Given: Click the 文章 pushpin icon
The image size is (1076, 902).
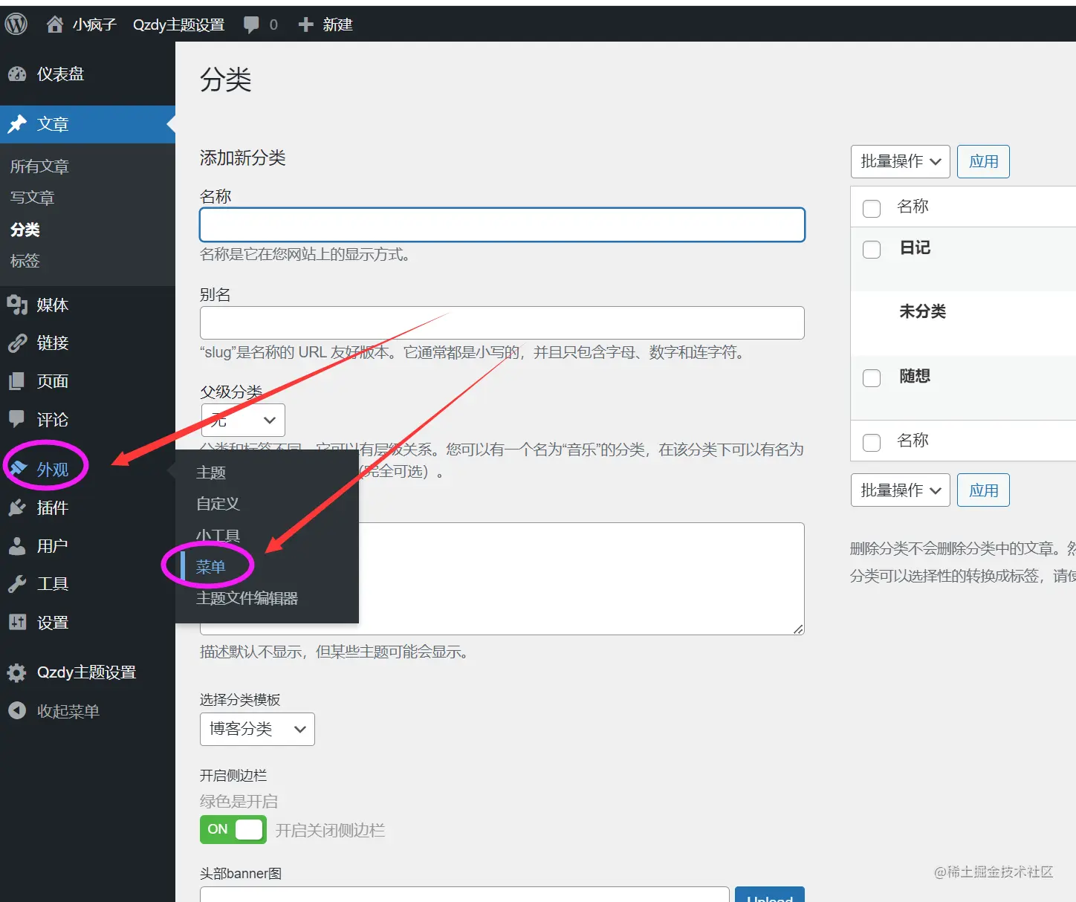Looking at the screenshot, I should pyautogui.click(x=17, y=124).
